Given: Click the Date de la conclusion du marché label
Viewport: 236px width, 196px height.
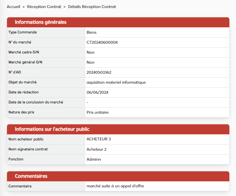Looking at the screenshot, I should (x=36, y=102).
